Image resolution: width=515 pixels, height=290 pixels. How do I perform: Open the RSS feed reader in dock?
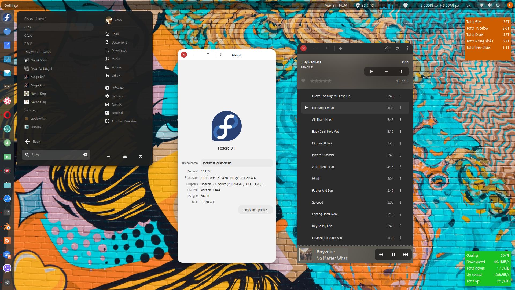point(7,241)
